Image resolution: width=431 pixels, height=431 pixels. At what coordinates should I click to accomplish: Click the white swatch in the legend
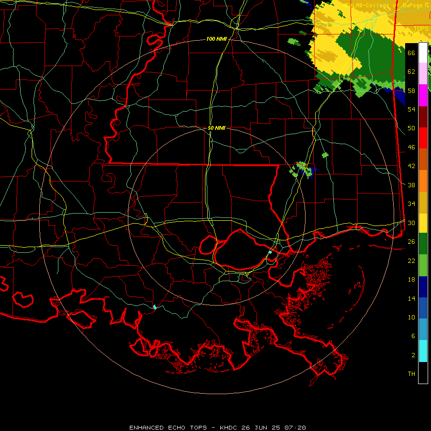(423, 53)
